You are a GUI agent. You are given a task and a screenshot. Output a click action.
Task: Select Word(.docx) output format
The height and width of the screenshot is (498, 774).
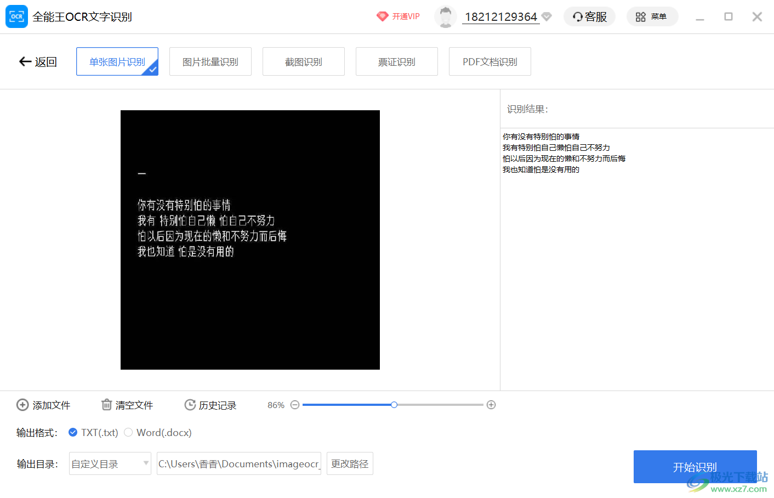pos(158,432)
